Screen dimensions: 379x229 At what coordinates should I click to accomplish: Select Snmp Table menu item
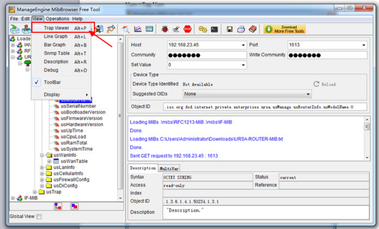click(61, 53)
